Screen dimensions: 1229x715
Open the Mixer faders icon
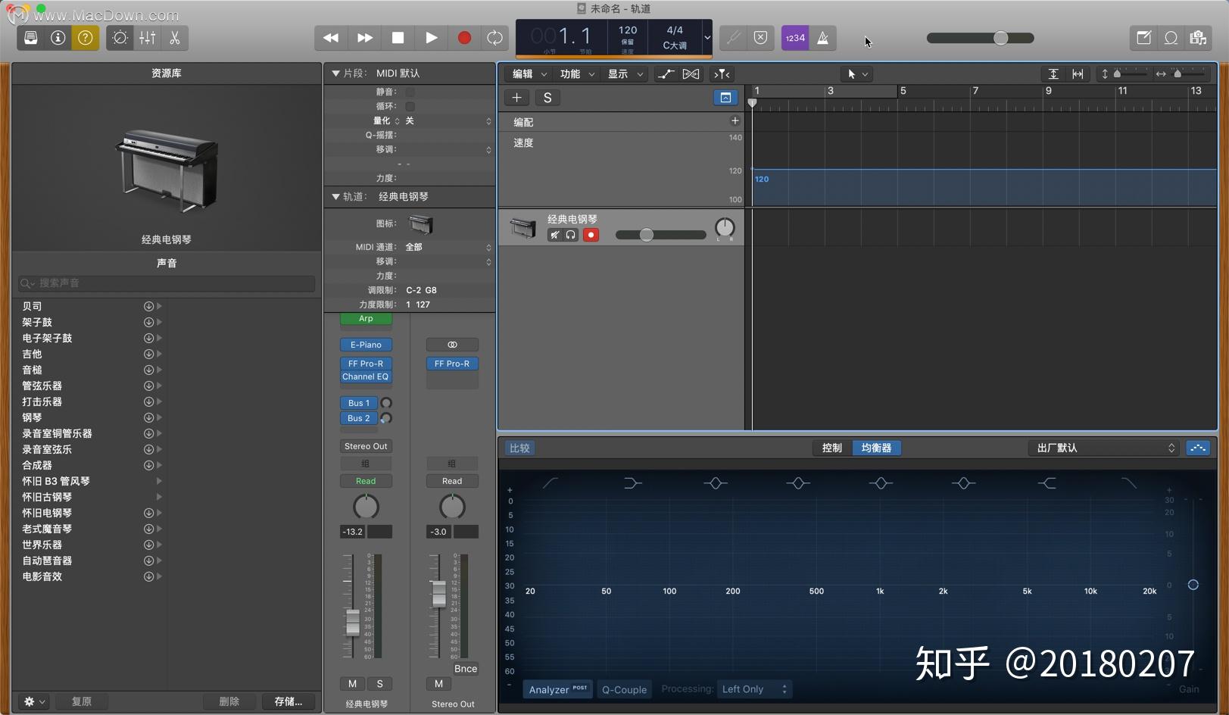[147, 38]
